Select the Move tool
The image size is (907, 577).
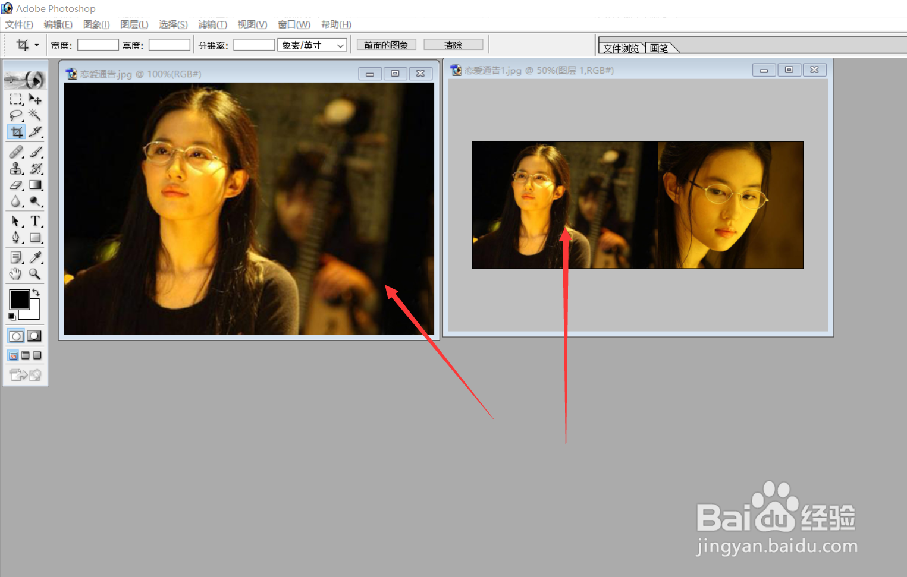pyautogui.click(x=35, y=99)
